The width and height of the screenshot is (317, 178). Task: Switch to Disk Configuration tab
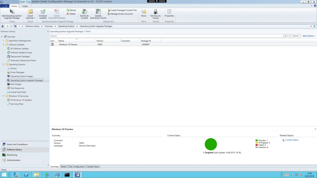[x=77, y=167]
